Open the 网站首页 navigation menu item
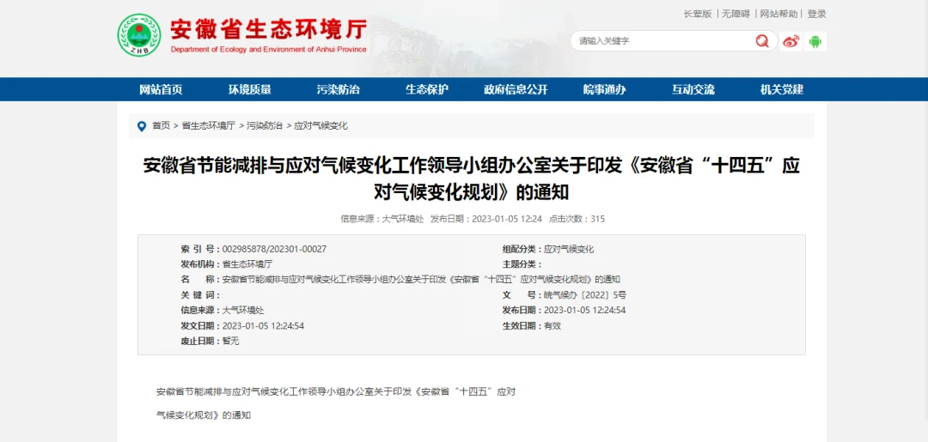Viewport: 928px width, 442px height. [x=161, y=89]
